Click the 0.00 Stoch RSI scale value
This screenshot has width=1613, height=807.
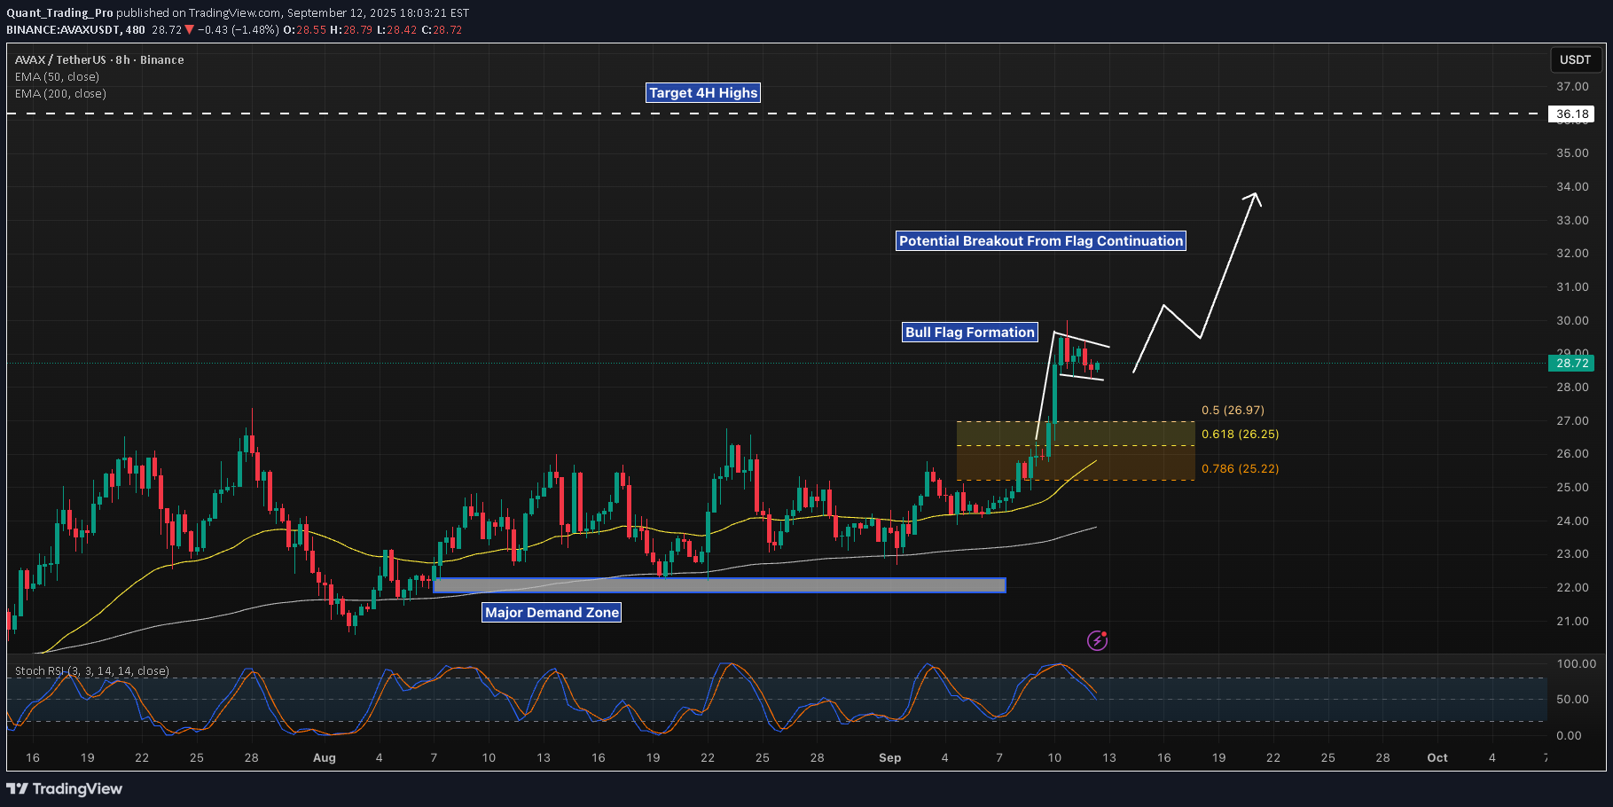pos(1569,736)
